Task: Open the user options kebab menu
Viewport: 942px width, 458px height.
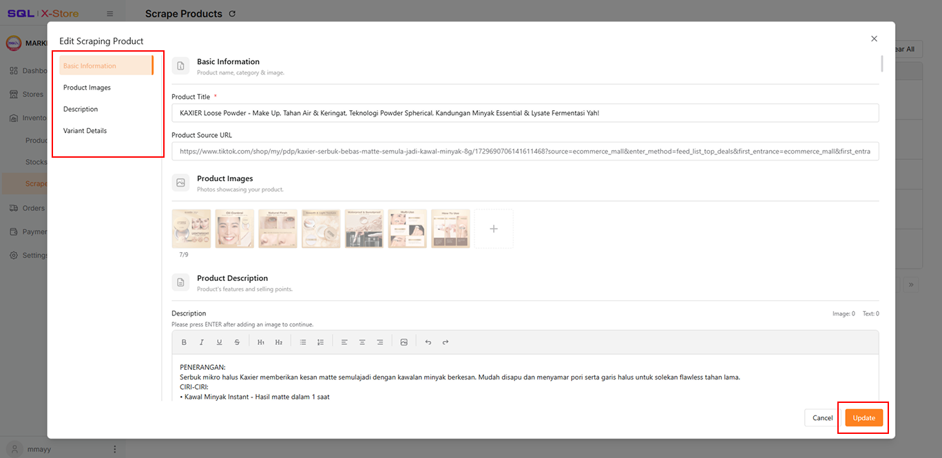Action: [x=114, y=449]
